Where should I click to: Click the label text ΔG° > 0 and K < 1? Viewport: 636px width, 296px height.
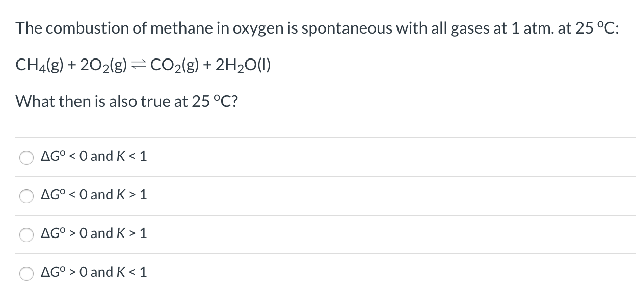pos(93,272)
